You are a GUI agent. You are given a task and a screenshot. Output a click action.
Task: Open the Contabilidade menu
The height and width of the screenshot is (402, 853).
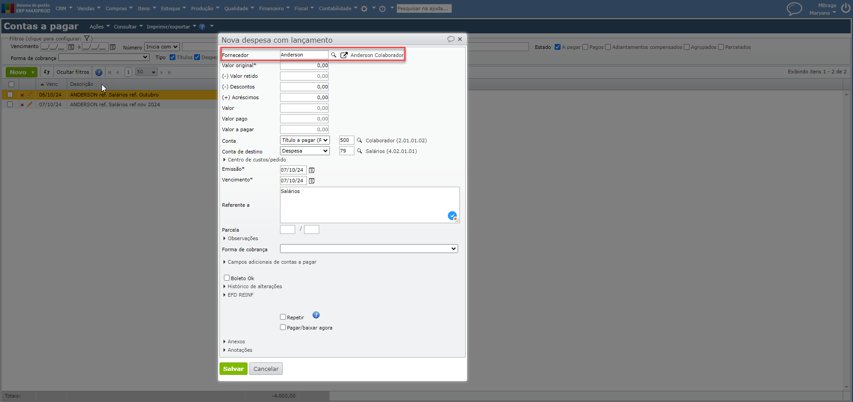click(338, 8)
